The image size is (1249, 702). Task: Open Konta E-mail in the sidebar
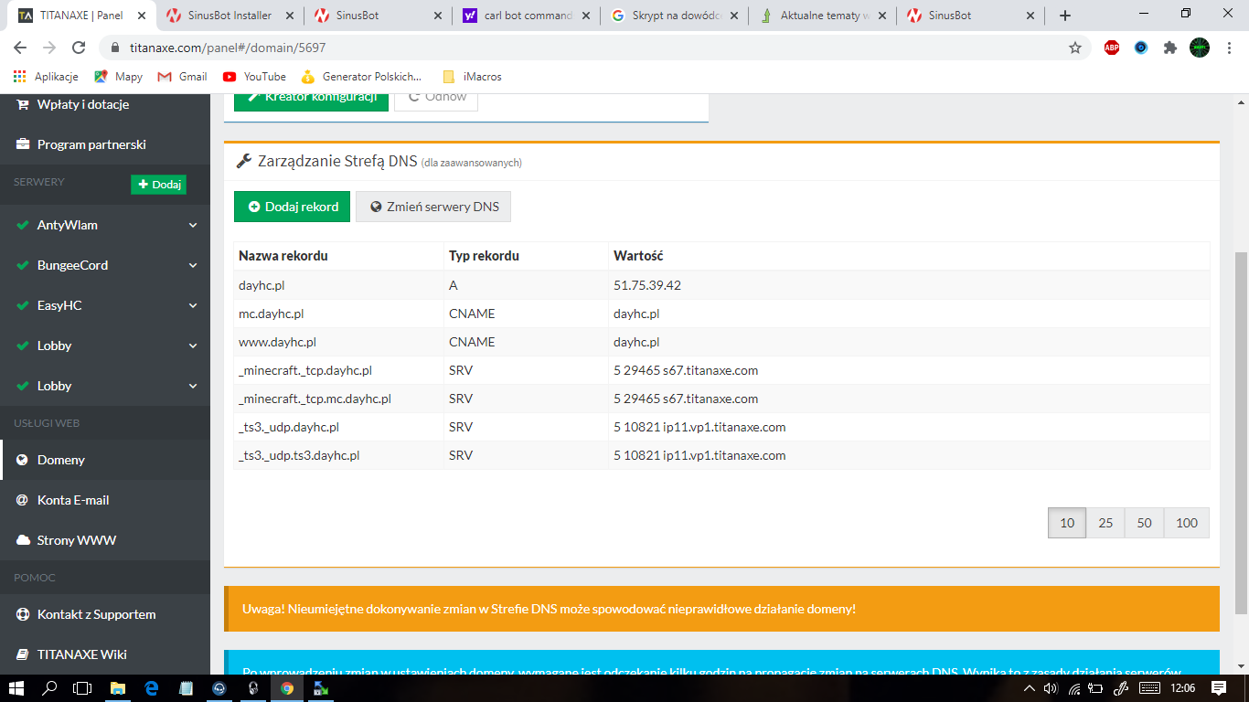coord(73,500)
